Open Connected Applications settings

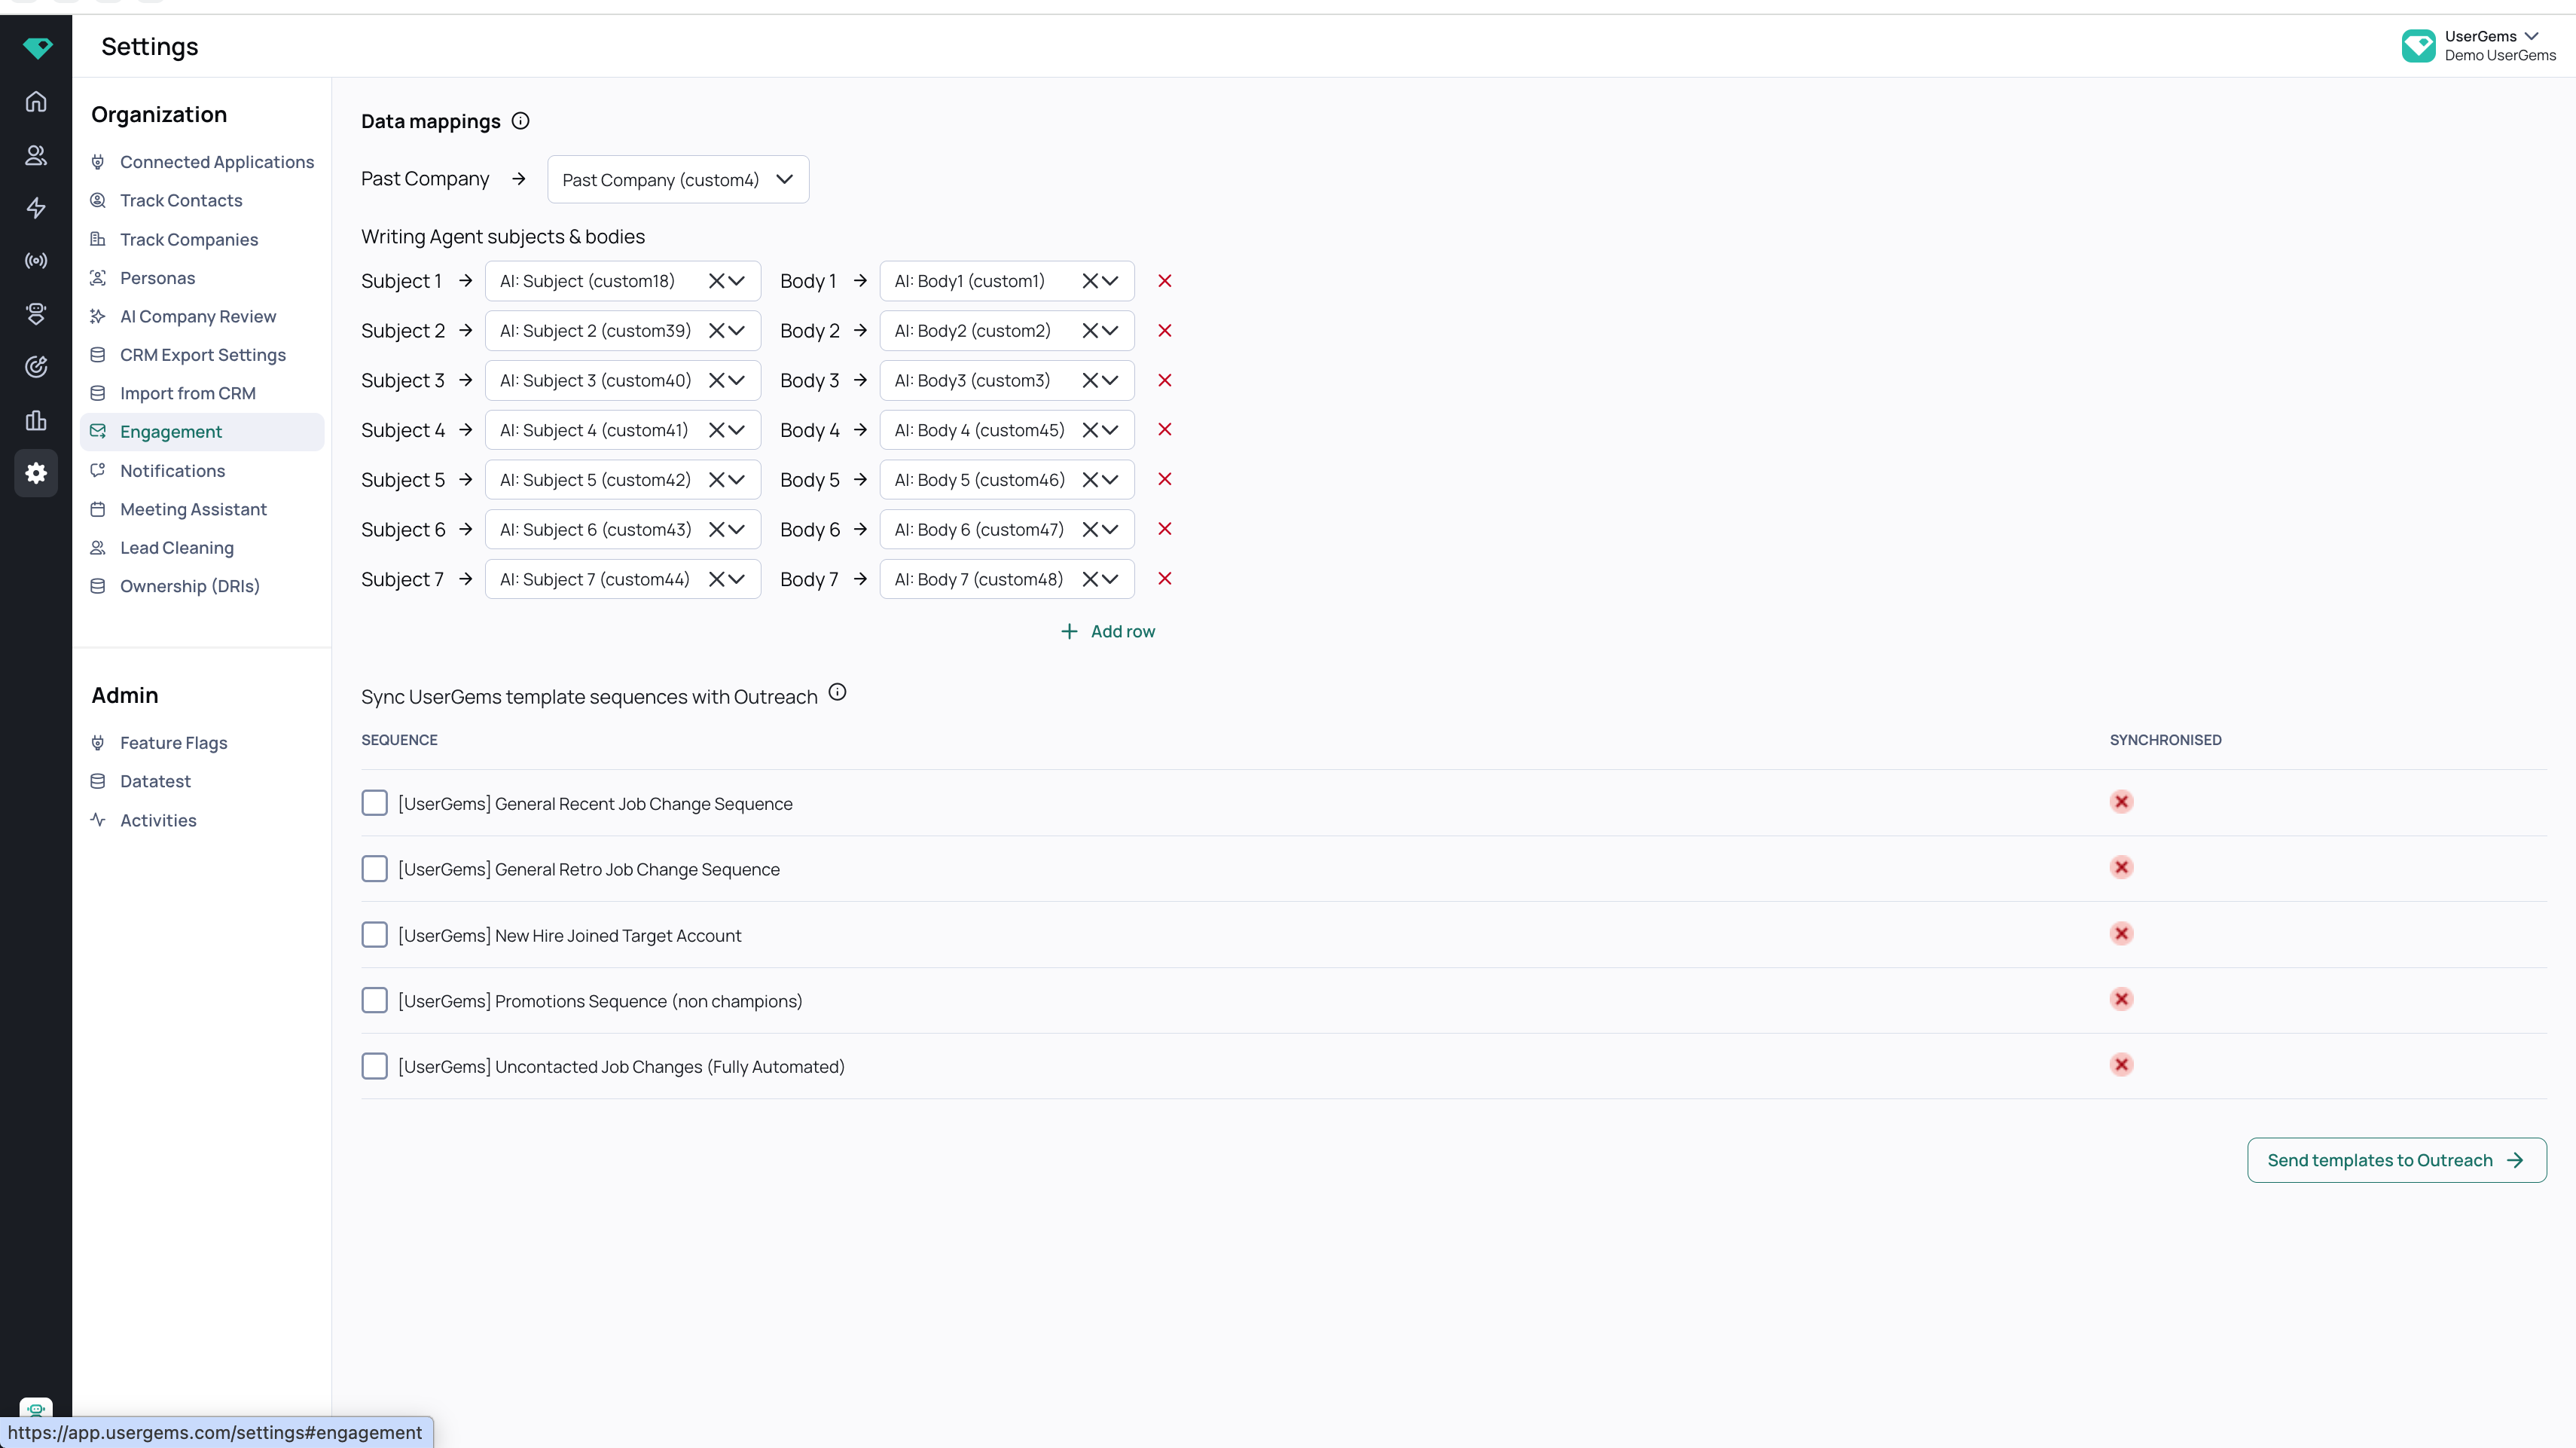click(202, 162)
